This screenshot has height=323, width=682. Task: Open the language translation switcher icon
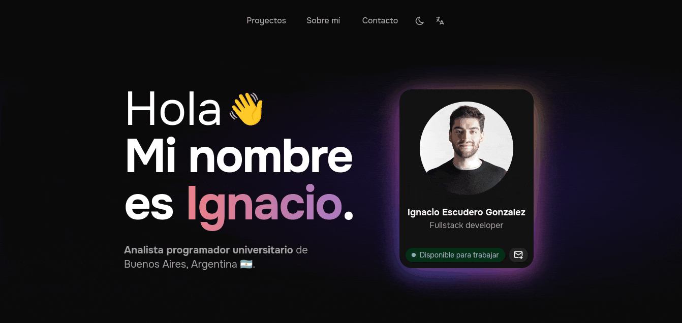coord(440,21)
